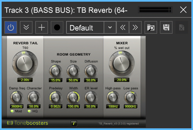Click the Shape knob
Screen dimensions: 193x130
[56, 71]
